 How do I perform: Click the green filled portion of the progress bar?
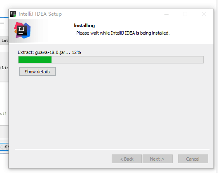pyautogui.click(x=35, y=60)
